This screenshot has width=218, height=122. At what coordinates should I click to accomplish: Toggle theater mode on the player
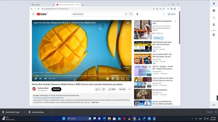[123, 79]
